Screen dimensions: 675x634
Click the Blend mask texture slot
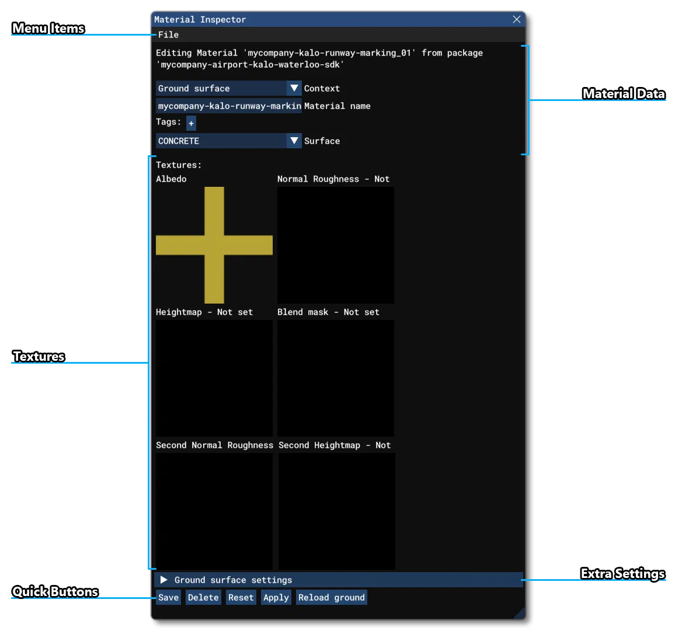pyautogui.click(x=336, y=378)
